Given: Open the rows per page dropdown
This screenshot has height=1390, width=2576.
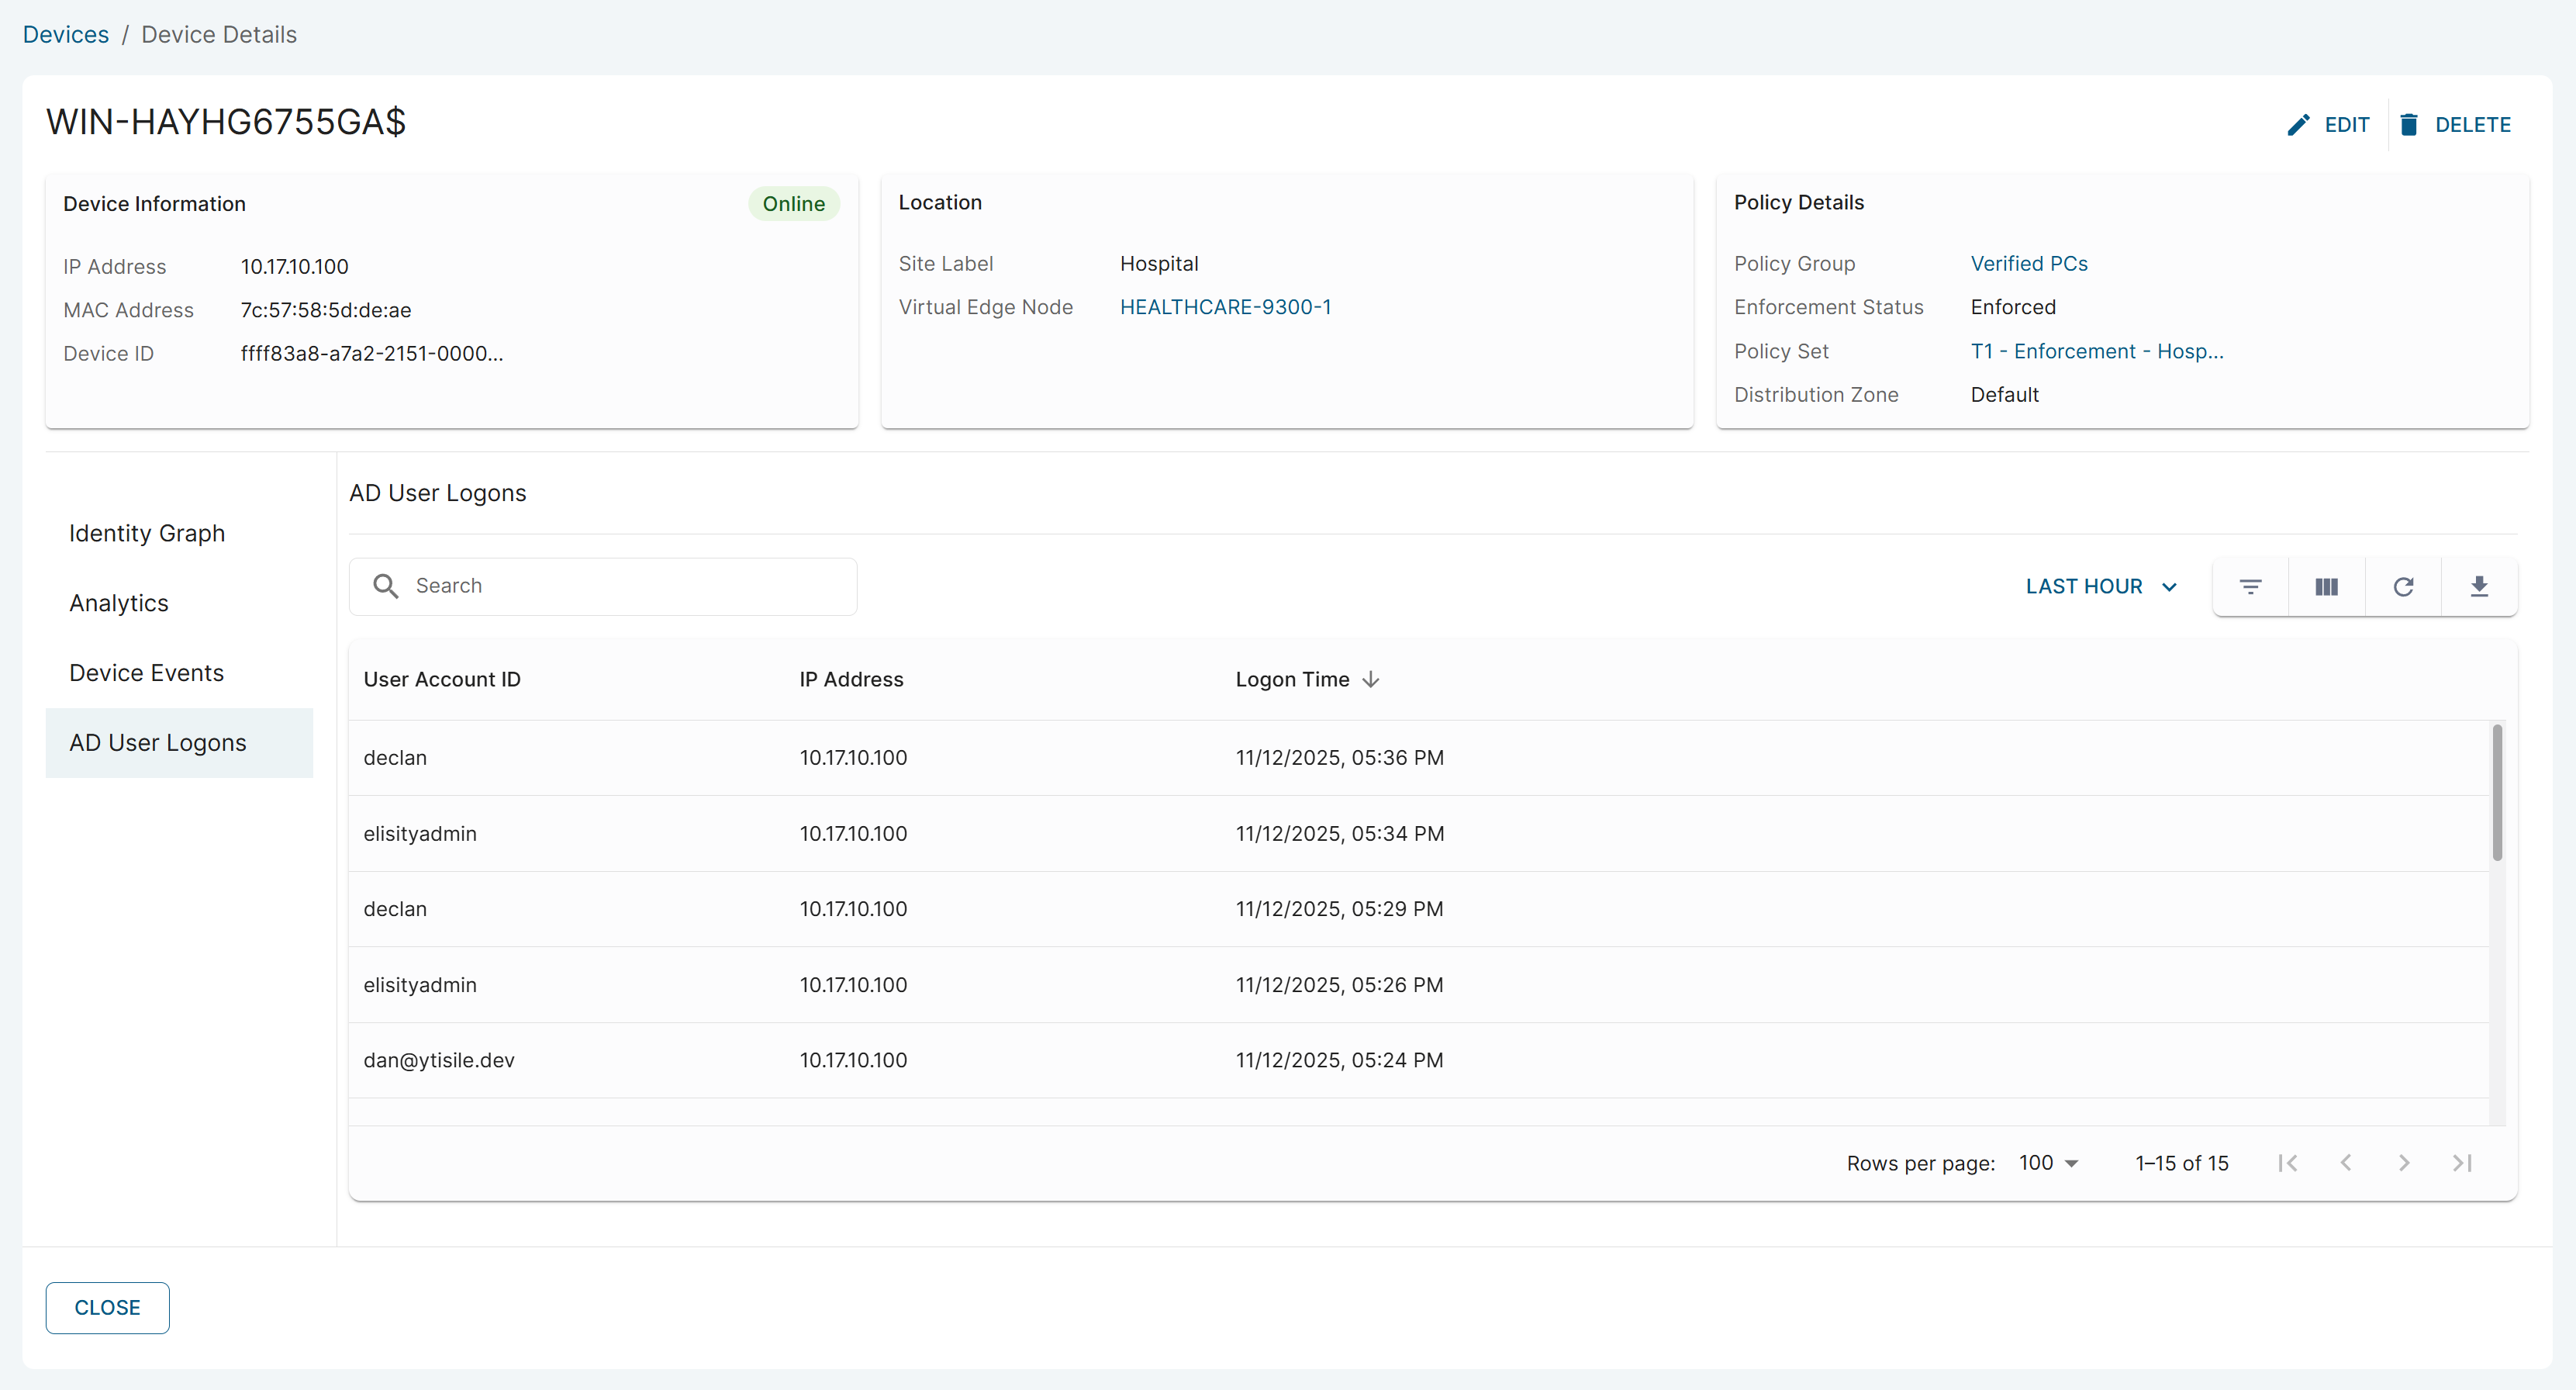Looking at the screenshot, I should [x=2048, y=1163].
